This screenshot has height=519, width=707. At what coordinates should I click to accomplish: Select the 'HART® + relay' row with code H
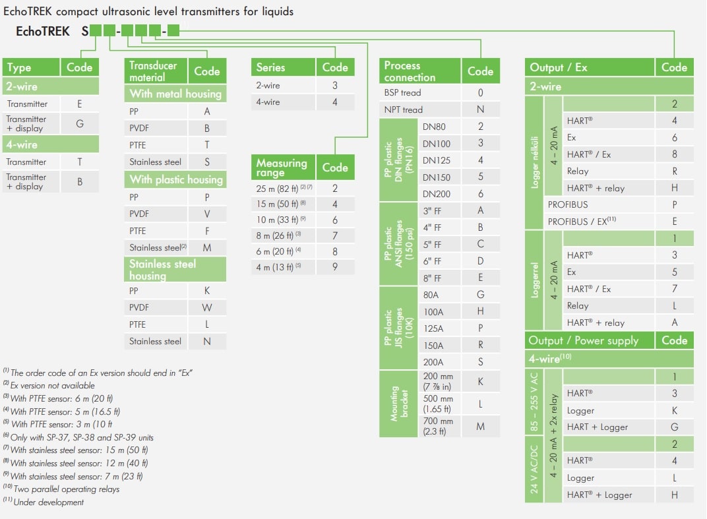click(628, 188)
